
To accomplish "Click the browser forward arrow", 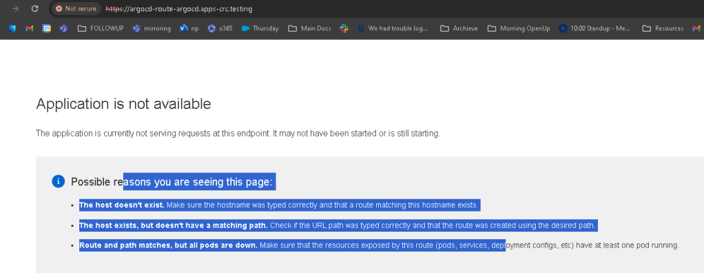I will pos(16,8).
